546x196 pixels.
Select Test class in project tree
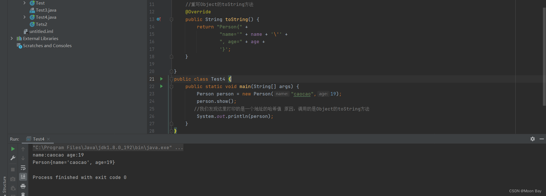pos(40,3)
